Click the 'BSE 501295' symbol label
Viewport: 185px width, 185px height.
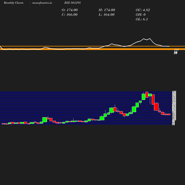point(73,3)
